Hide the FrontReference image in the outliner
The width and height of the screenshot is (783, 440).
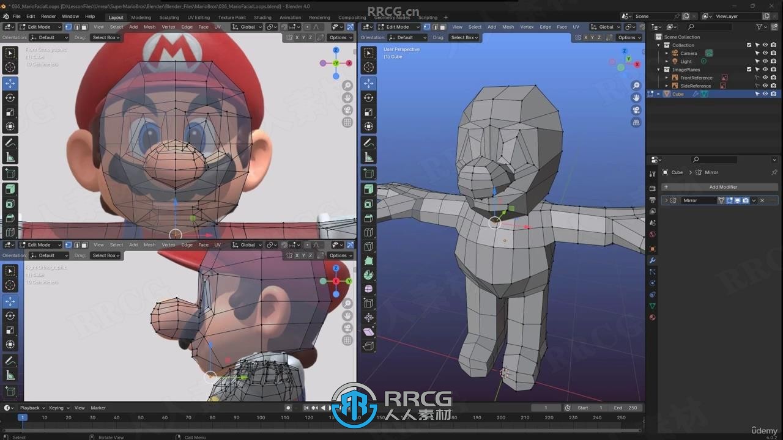(765, 78)
